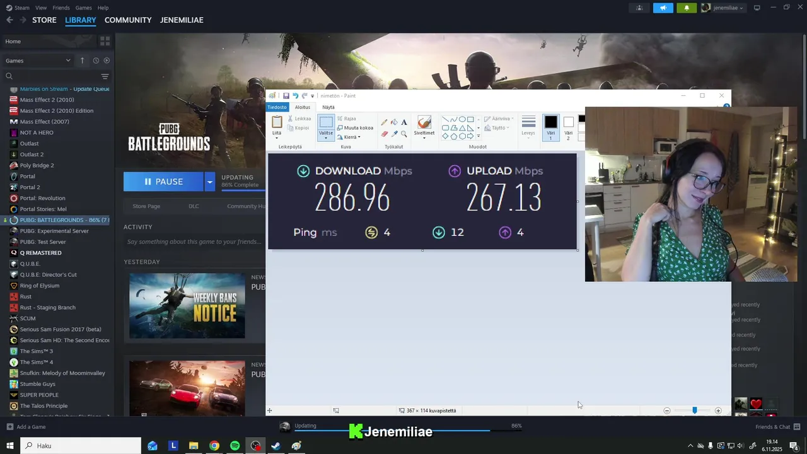The width and height of the screenshot is (807, 454).
Task: Click the Redo arrow in Paint title bar
Action: [305, 96]
